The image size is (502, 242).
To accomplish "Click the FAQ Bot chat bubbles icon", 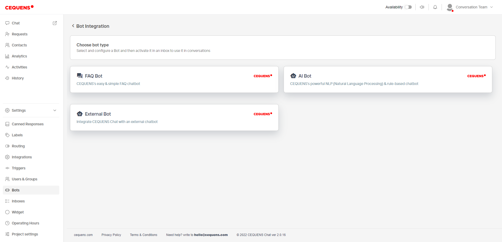I will [80, 76].
